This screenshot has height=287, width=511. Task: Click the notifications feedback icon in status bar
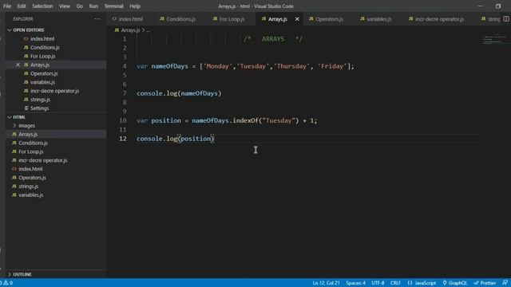pyautogui.click(x=505, y=283)
